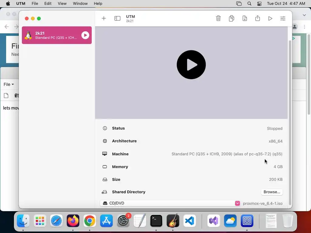Click Browse for Shared Directory
The width and height of the screenshot is (311, 233).
tap(272, 192)
